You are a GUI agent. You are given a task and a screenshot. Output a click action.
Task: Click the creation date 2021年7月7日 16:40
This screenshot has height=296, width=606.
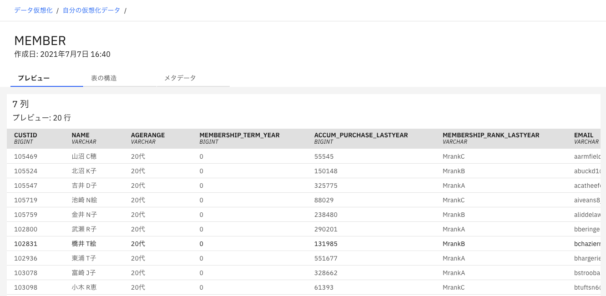click(x=62, y=54)
